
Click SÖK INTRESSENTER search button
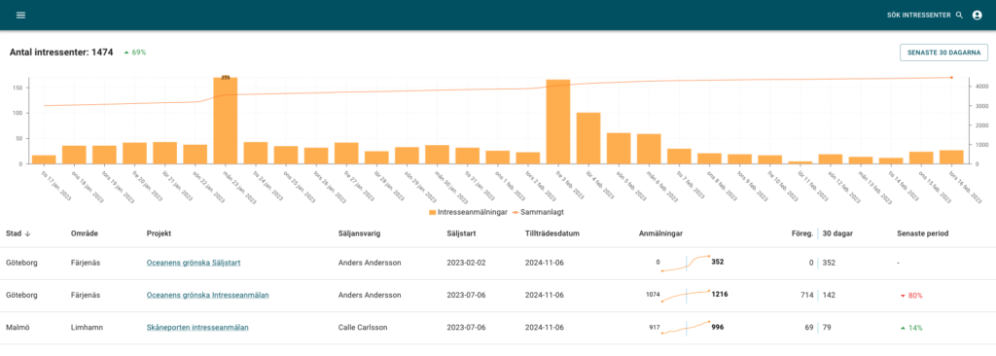click(x=926, y=16)
